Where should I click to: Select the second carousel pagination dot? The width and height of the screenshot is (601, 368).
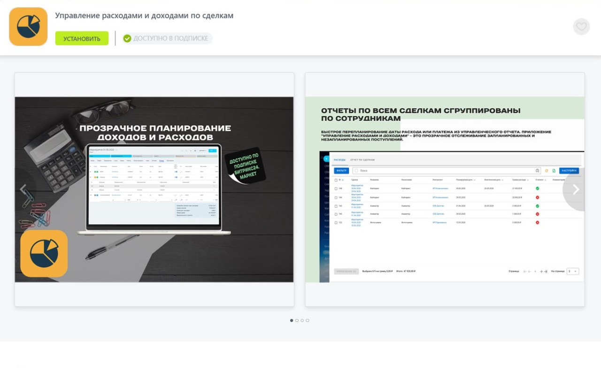click(x=297, y=321)
